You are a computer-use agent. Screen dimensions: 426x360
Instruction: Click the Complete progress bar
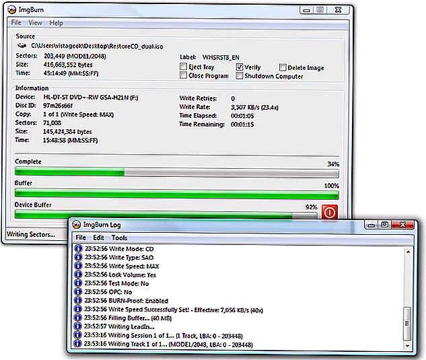[177, 172]
